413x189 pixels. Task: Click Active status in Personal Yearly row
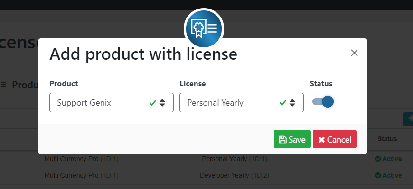388,159
